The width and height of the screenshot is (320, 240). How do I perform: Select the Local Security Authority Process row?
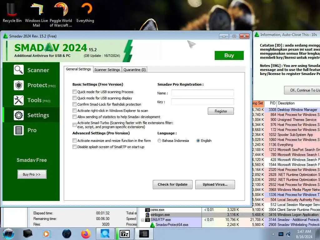(286, 200)
